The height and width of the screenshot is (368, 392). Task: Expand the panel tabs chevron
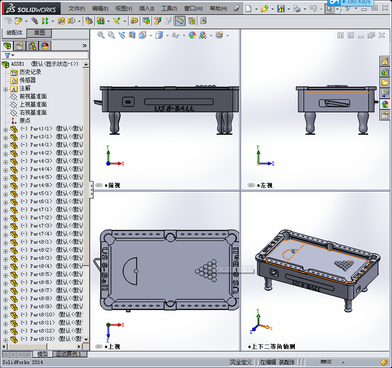tap(85, 45)
